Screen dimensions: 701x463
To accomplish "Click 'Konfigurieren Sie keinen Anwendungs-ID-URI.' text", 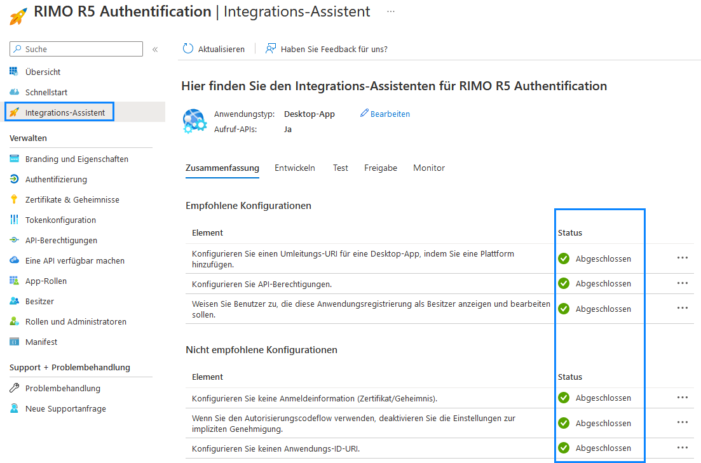I will click(x=276, y=448).
